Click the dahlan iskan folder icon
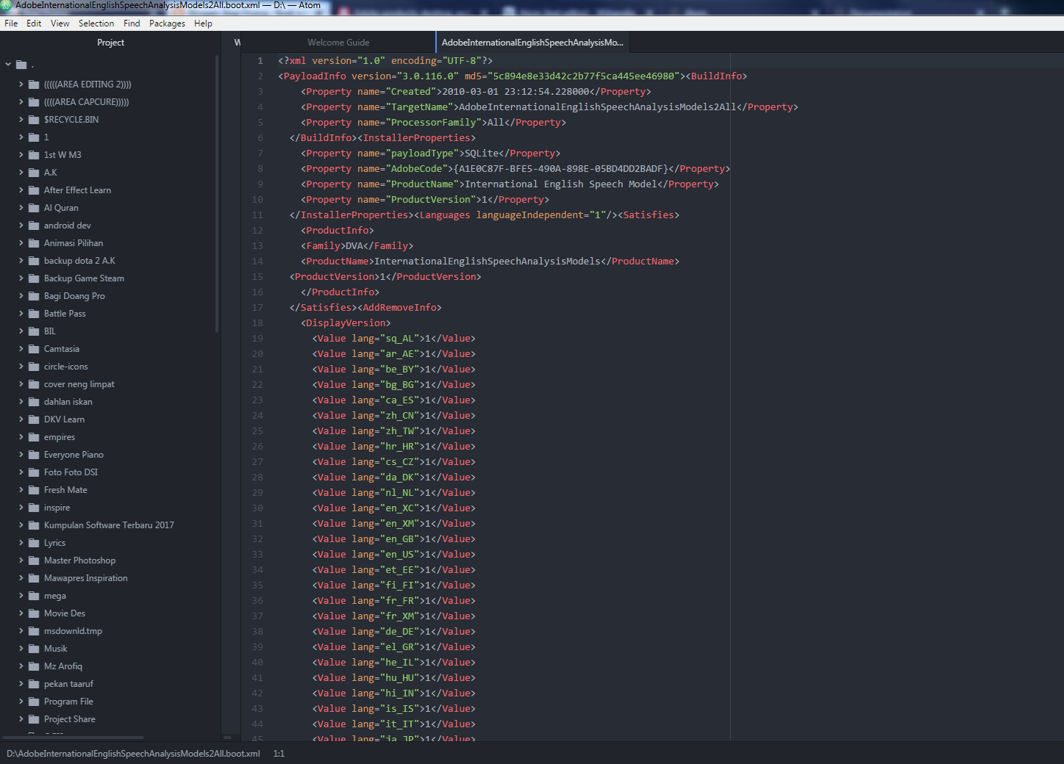 pos(34,402)
